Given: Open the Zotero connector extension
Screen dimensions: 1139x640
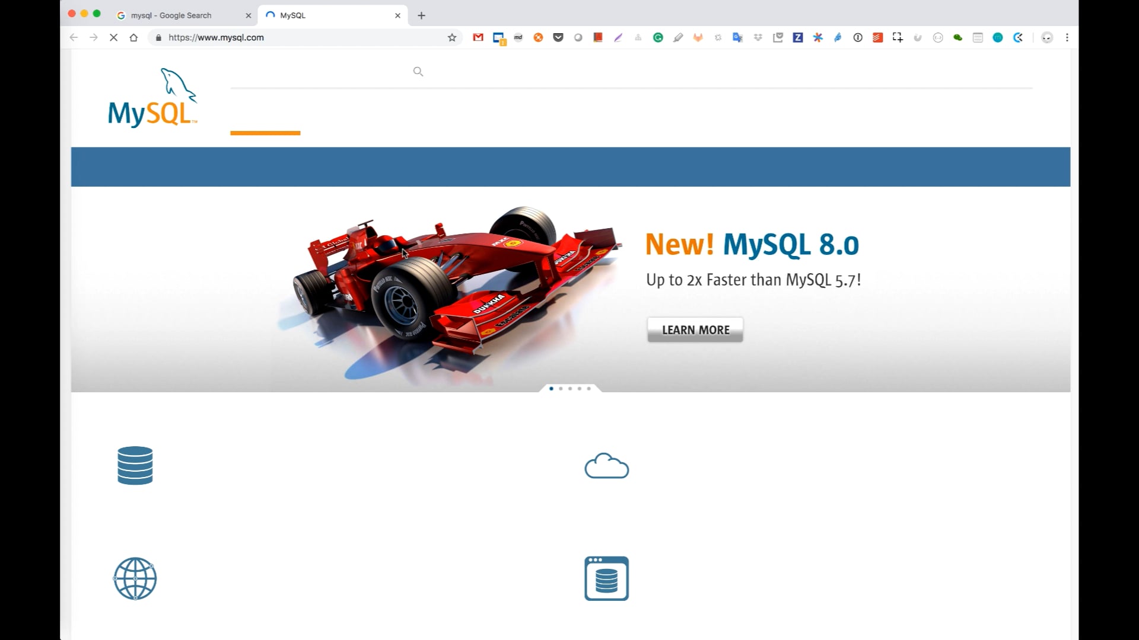Looking at the screenshot, I should point(798,37).
